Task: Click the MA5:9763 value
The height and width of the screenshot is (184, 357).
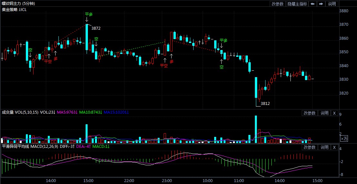Action: (68, 112)
